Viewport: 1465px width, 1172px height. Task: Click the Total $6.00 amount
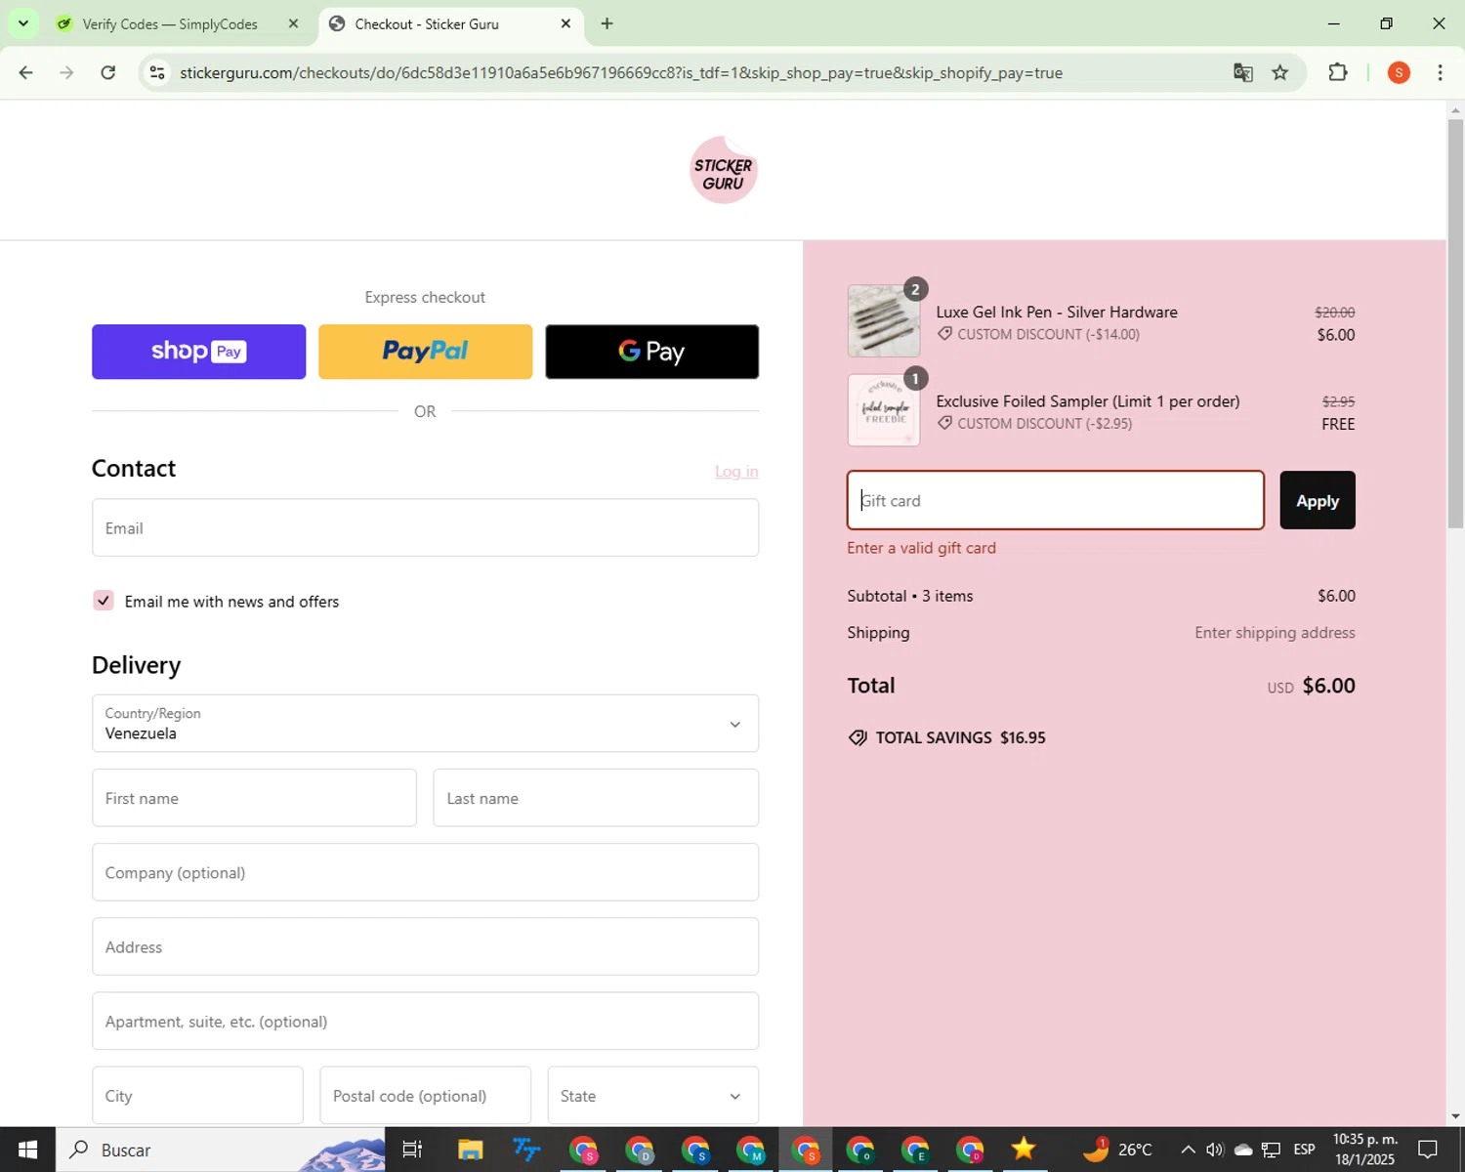(x=1328, y=686)
